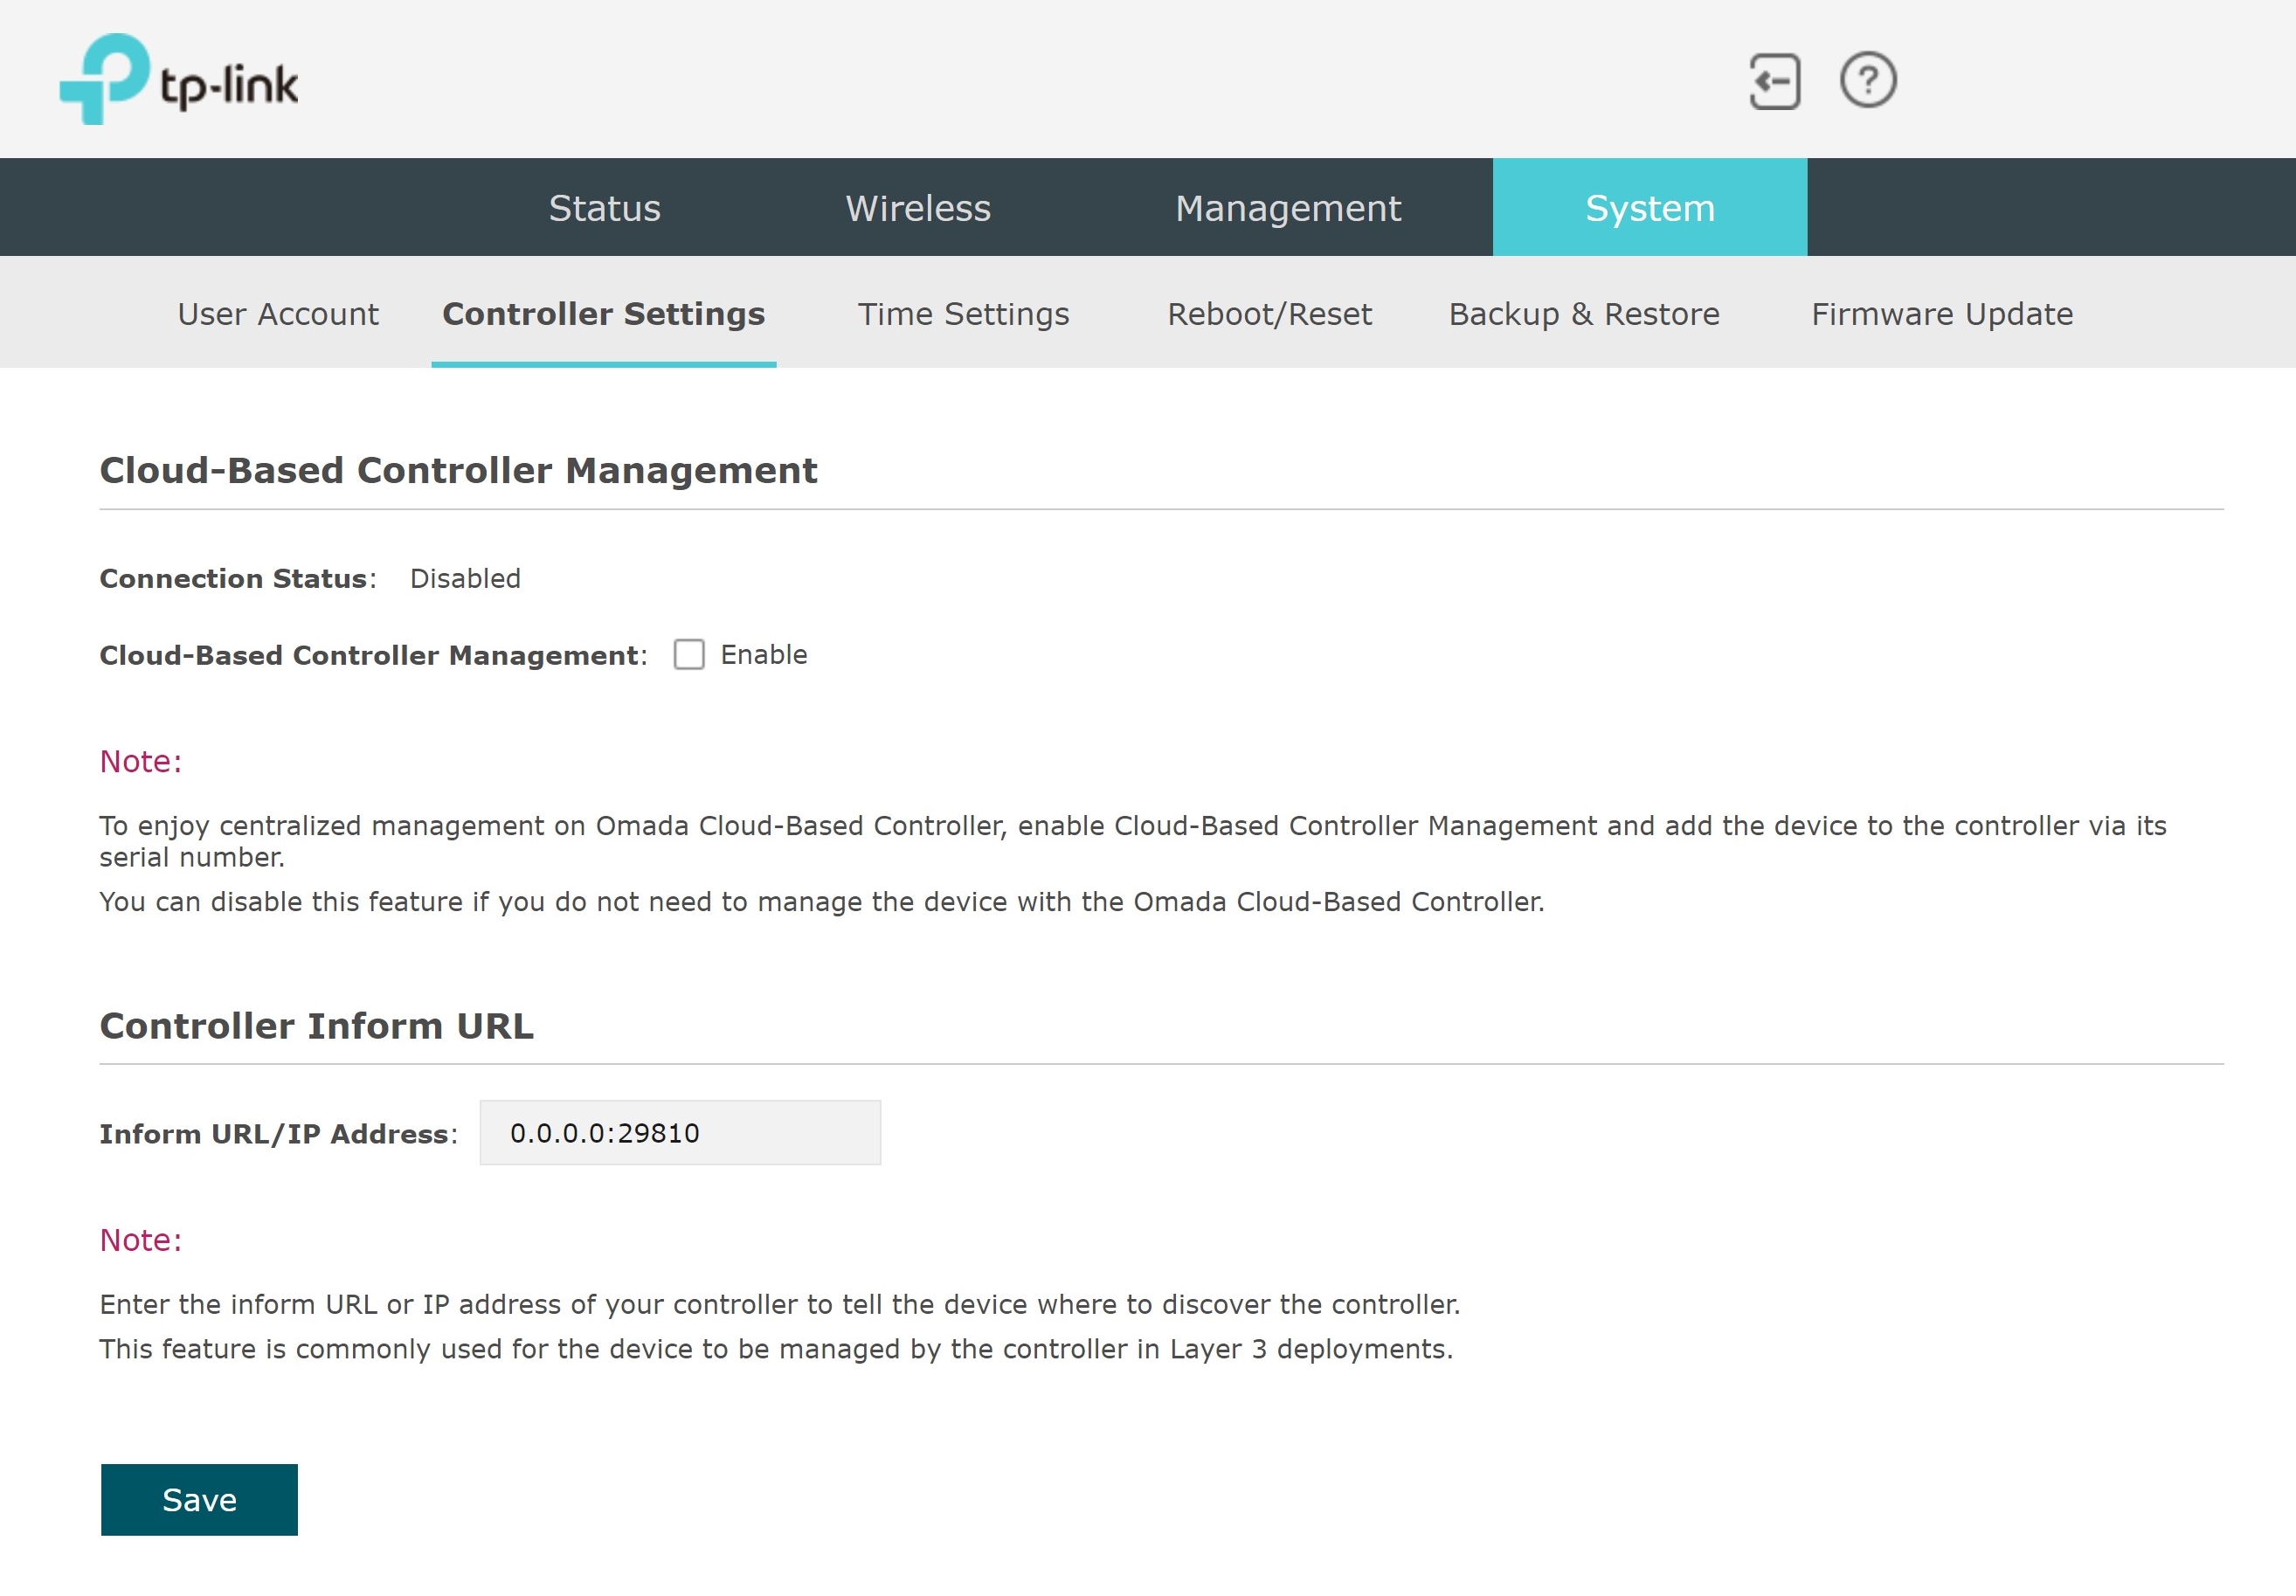The height and width of the screenshot is (1596, 2296).
Task: Click the Cloud-Based Controller Management section heading
Action: (x=458, y=470)
